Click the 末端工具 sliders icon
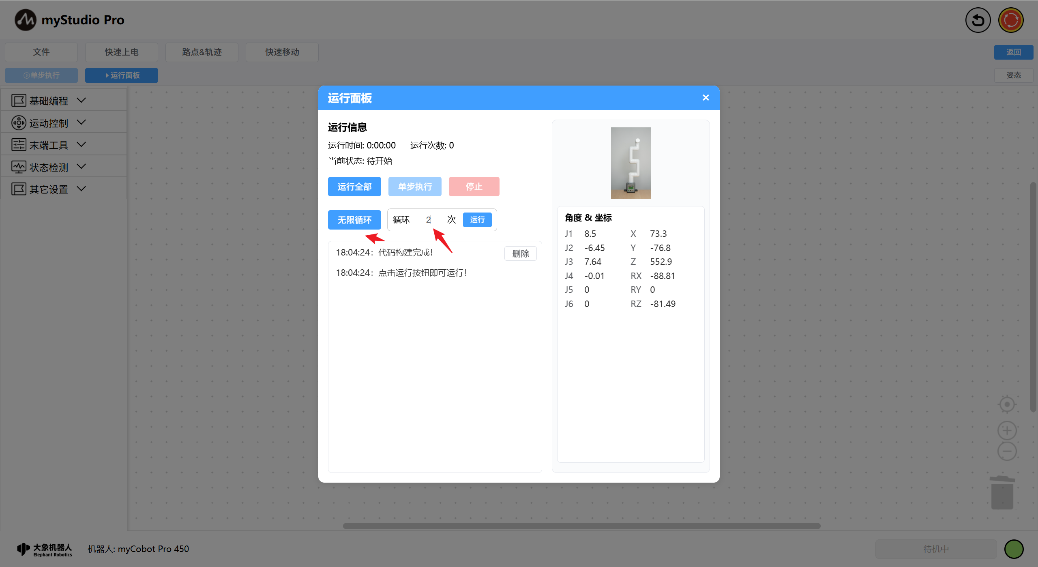1038x567 pixels. coord(19,145)
